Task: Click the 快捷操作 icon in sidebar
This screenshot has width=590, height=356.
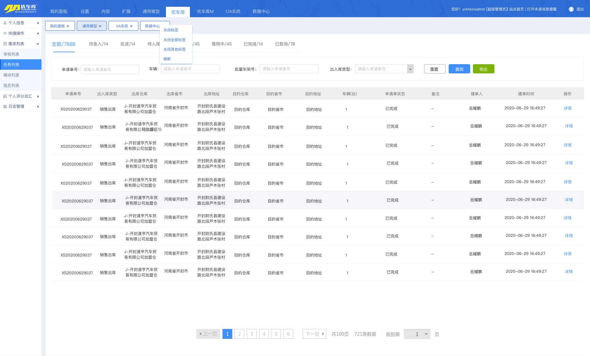Action: 5,33
